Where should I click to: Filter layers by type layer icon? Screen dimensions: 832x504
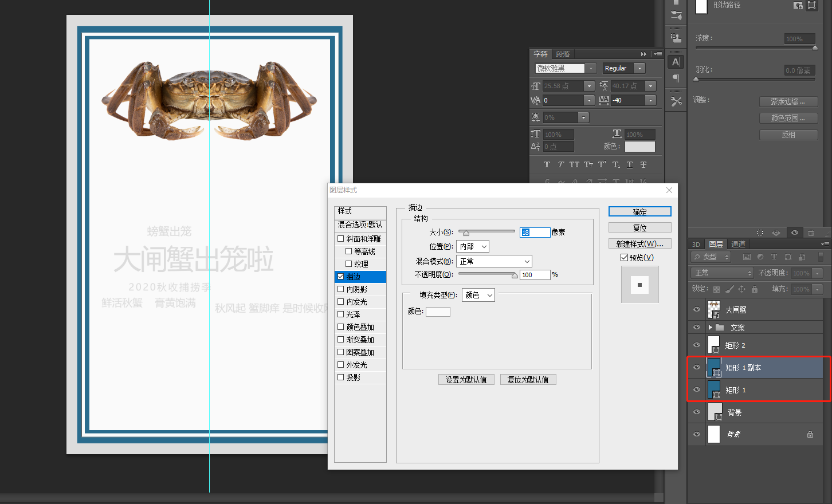774,257
